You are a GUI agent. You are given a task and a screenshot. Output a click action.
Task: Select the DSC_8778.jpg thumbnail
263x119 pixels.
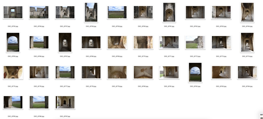pos(91,72)
